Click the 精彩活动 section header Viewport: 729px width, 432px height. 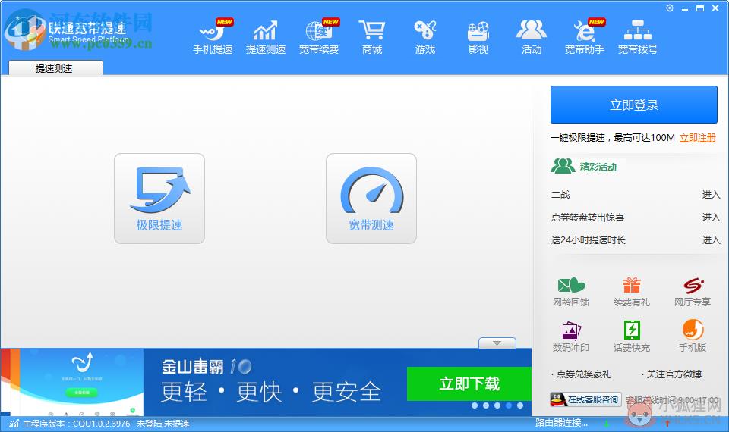(x=584, y=166)
